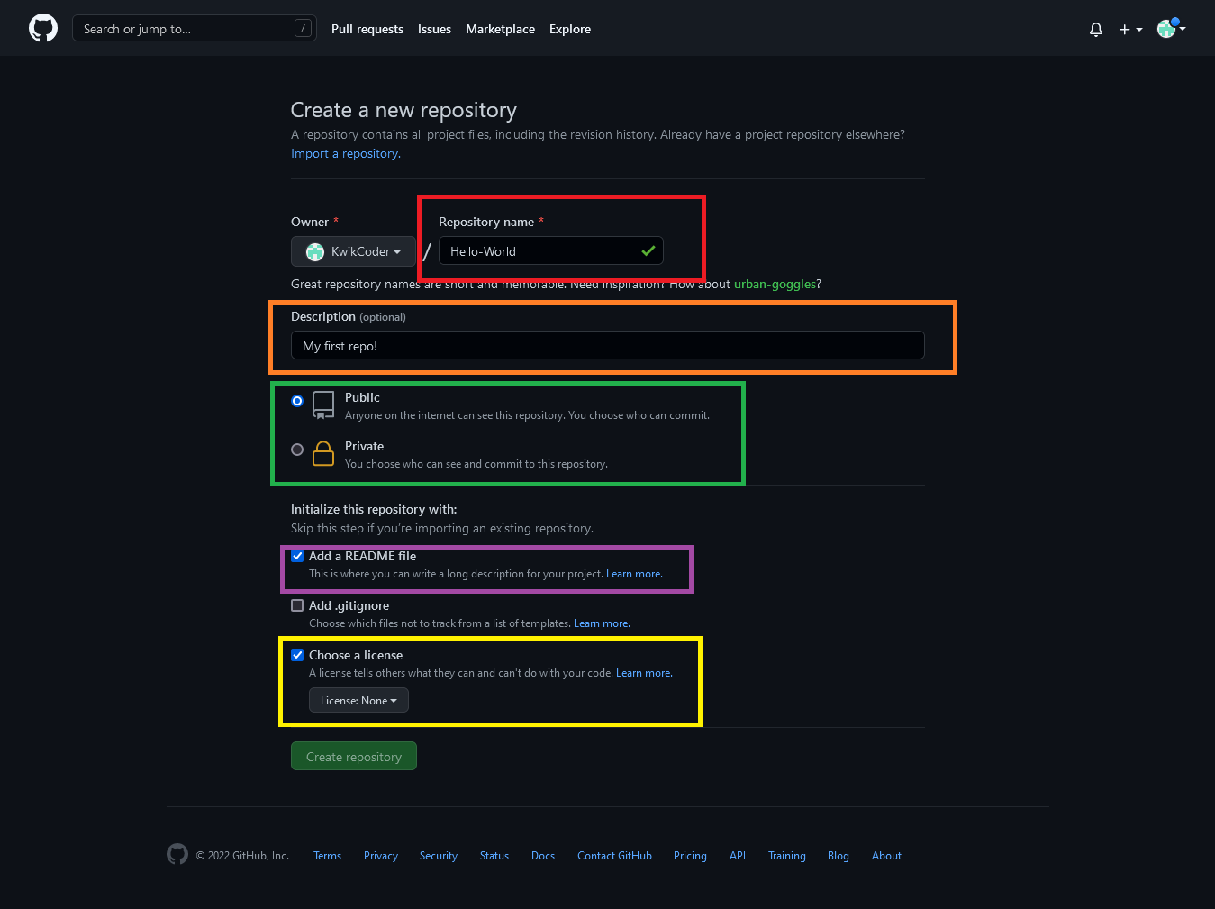Click the Create repository button
The height and width of the screenshot is (909, 1215).
(x=354, y=756)
